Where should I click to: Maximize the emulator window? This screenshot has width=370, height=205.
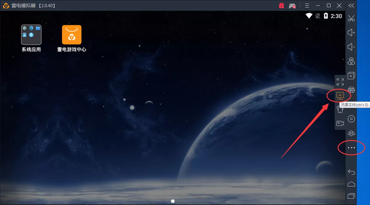click(329, 5)
